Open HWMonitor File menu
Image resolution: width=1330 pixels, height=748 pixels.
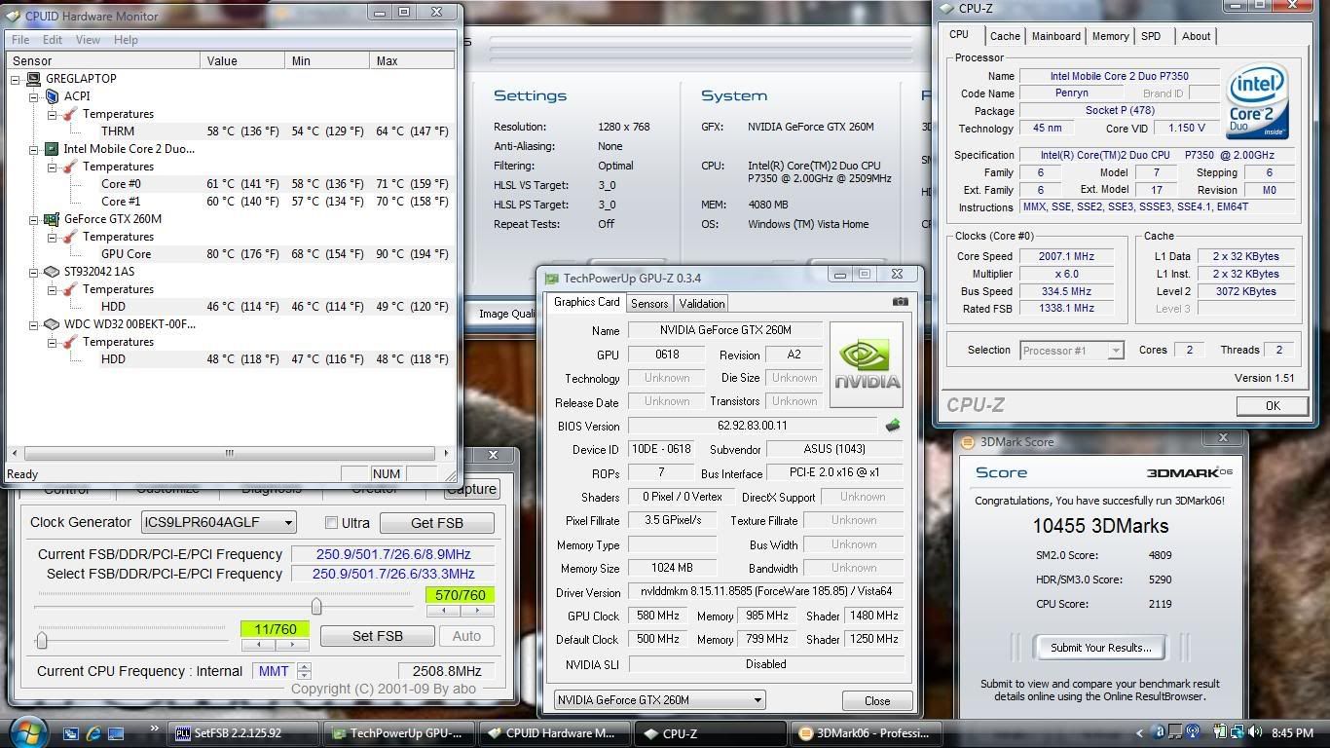click(x=20, y=40)
